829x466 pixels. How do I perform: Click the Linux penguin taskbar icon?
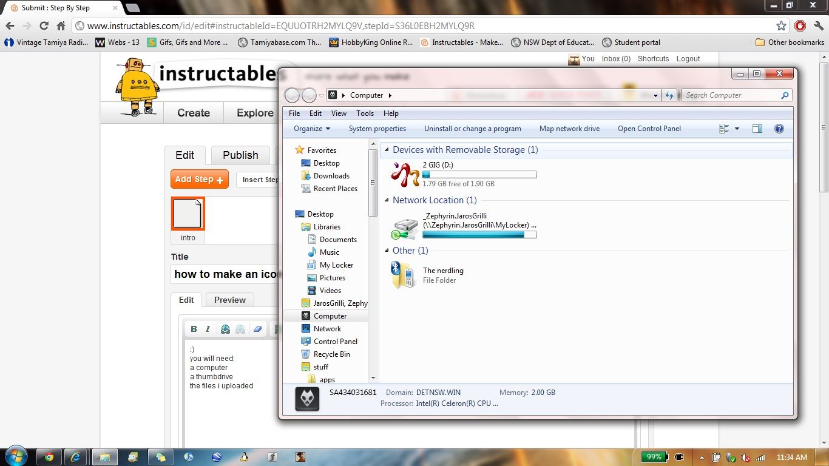pyautogui.click(x=244, y=457)
